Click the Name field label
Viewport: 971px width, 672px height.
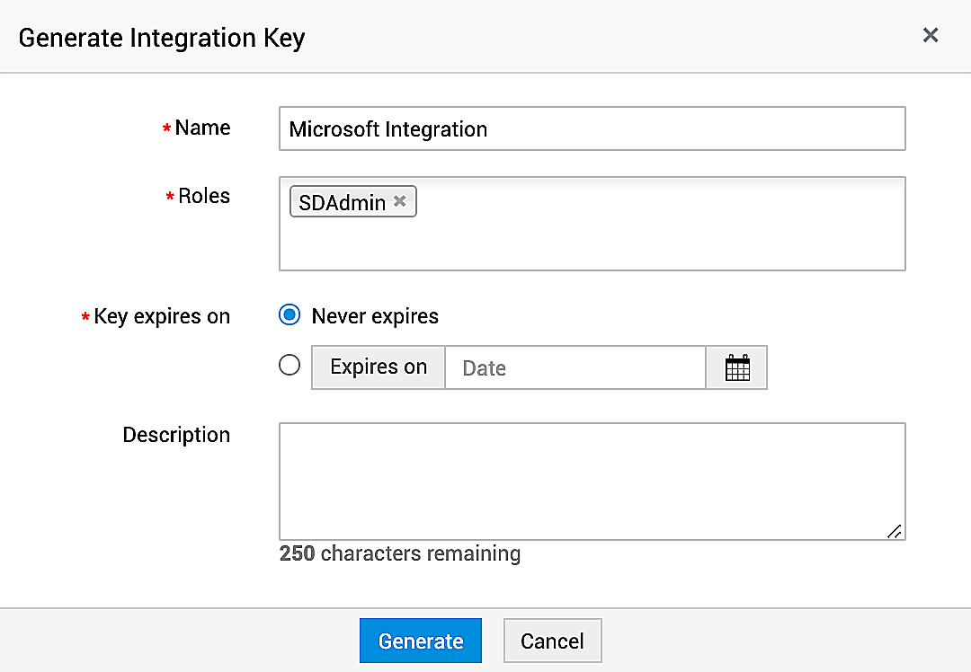pyautogui.click(x=202, y=128)
